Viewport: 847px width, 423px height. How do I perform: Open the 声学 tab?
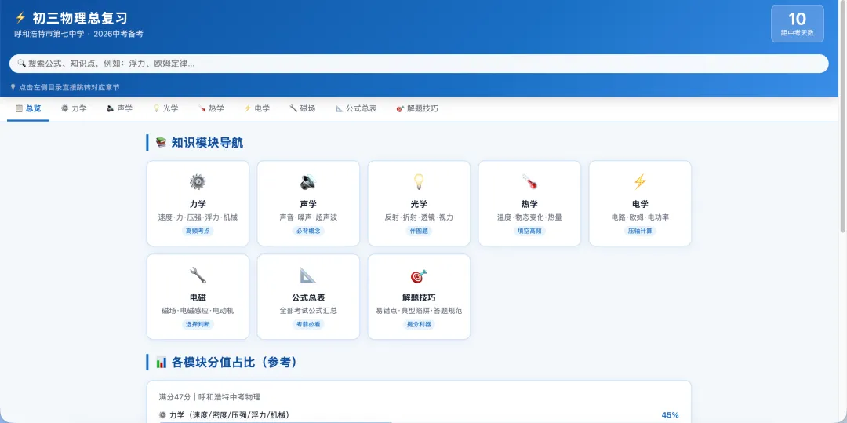point(119,108)
